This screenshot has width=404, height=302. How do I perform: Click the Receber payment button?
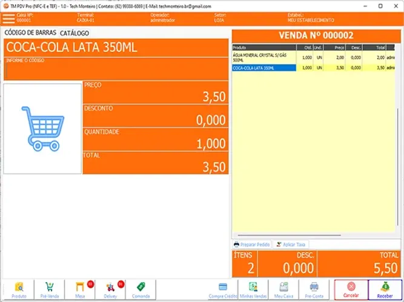[x=385, y=290]
